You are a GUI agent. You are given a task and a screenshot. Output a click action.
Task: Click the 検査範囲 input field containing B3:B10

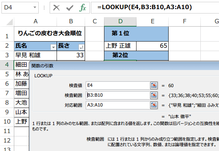118,95
